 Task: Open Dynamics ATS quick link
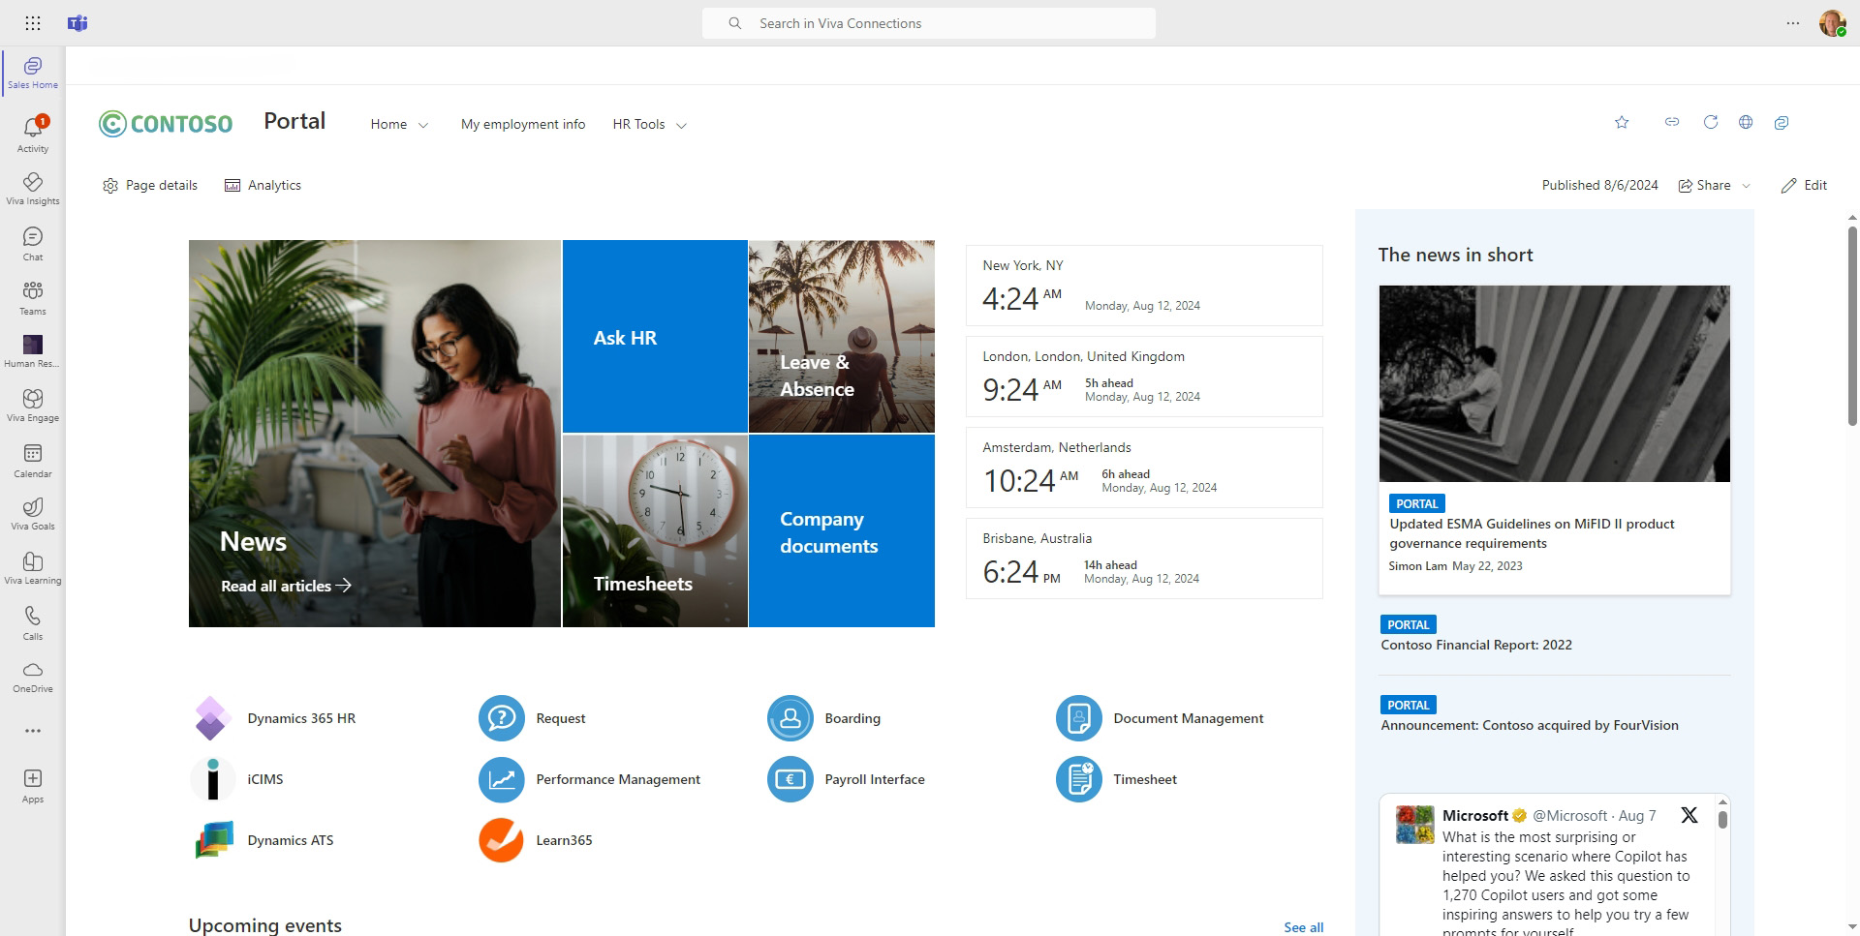point(263,840)
